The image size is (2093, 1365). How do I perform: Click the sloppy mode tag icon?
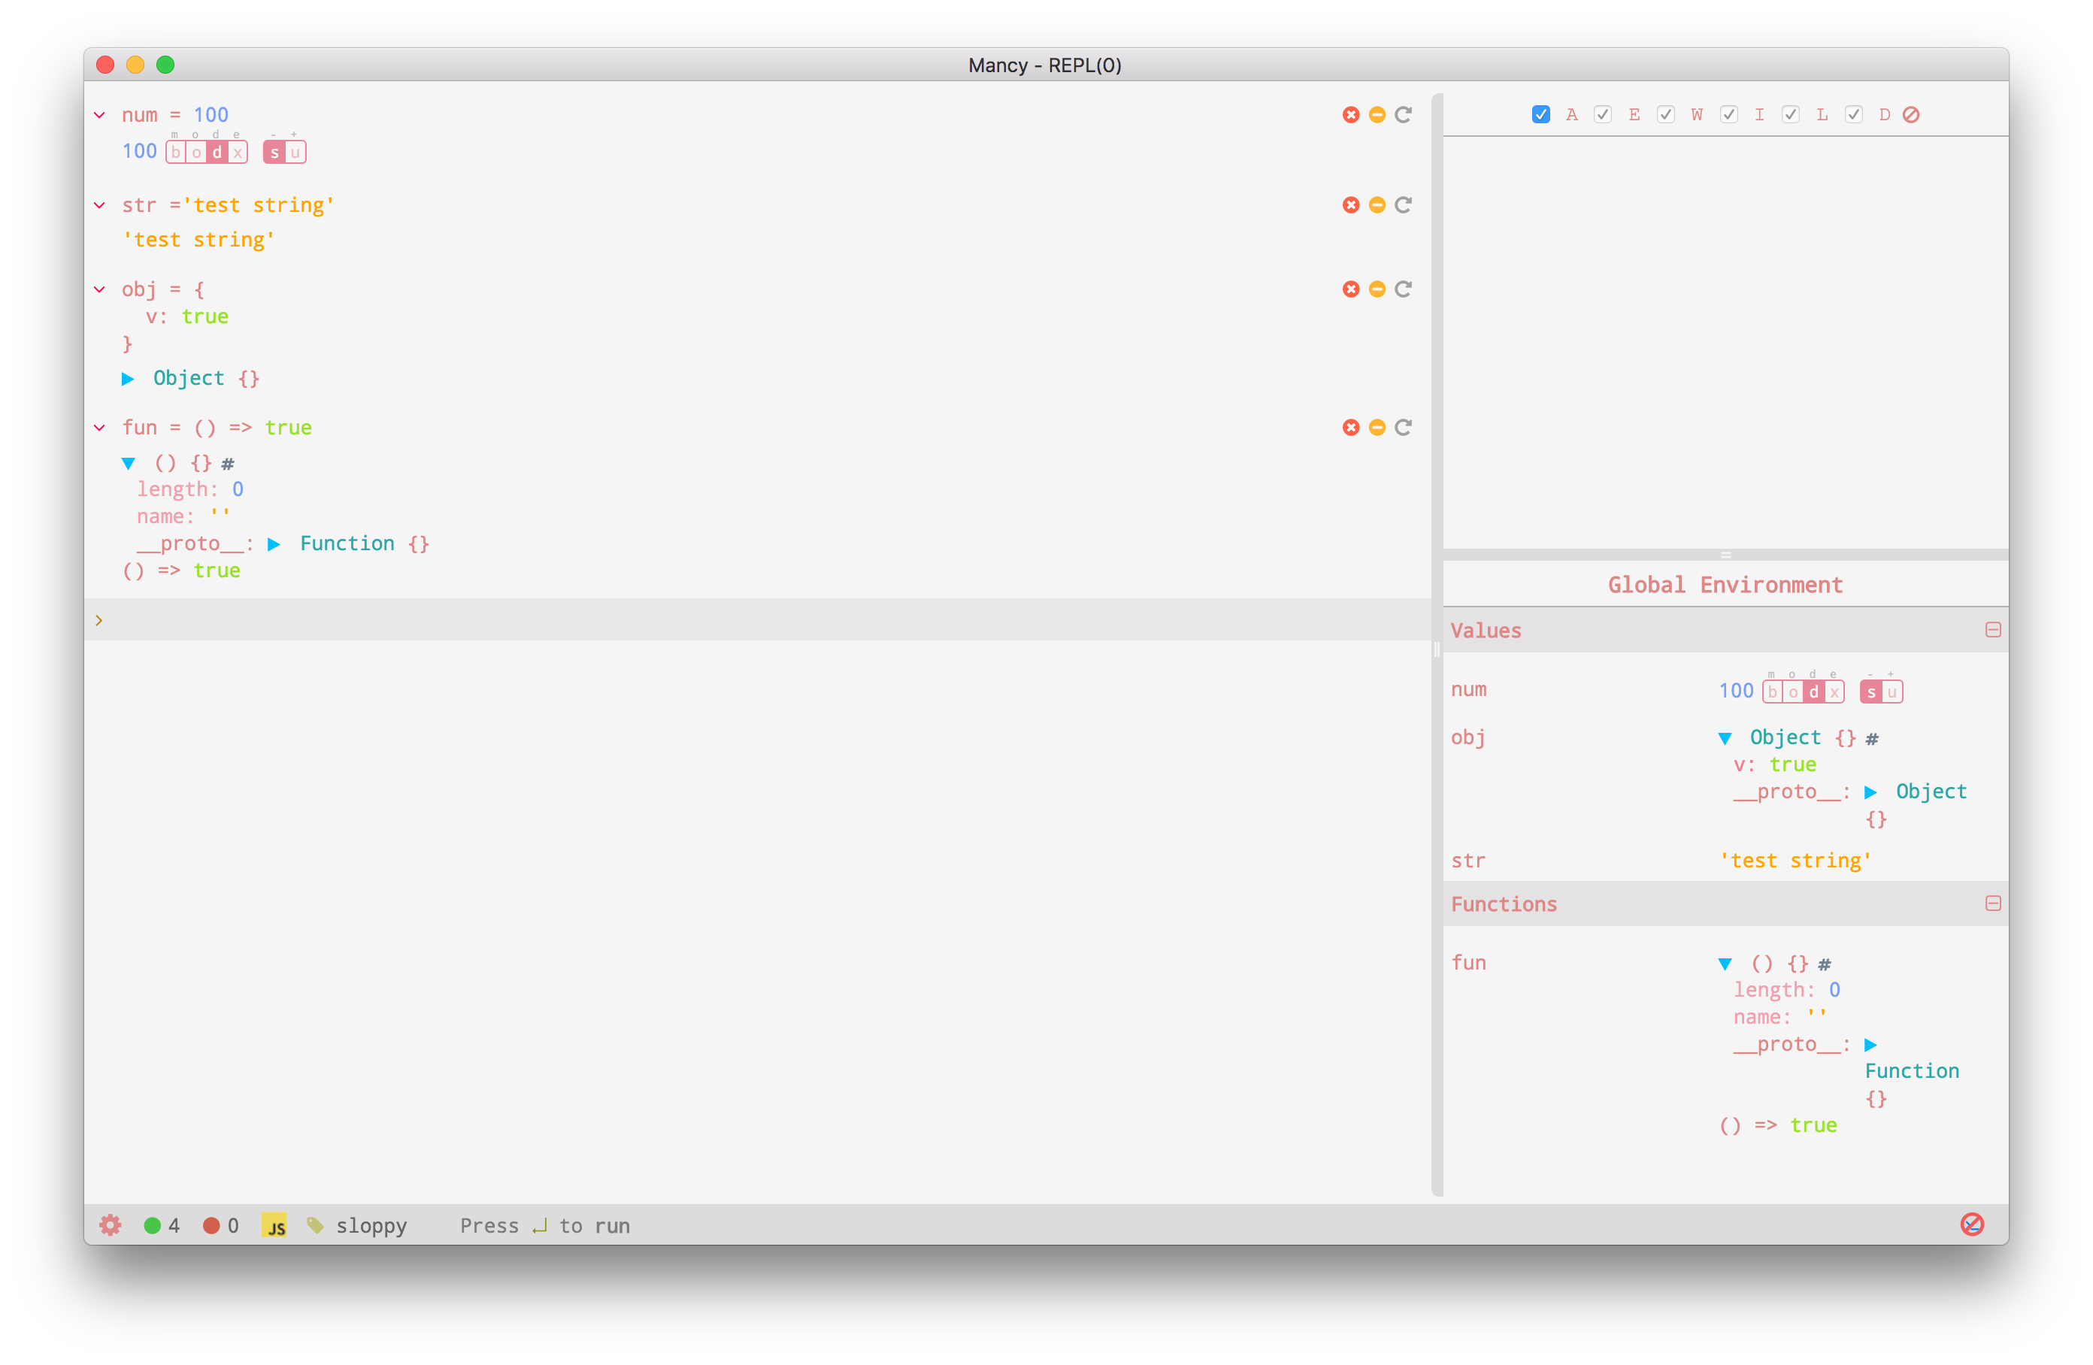[315, 1225]
